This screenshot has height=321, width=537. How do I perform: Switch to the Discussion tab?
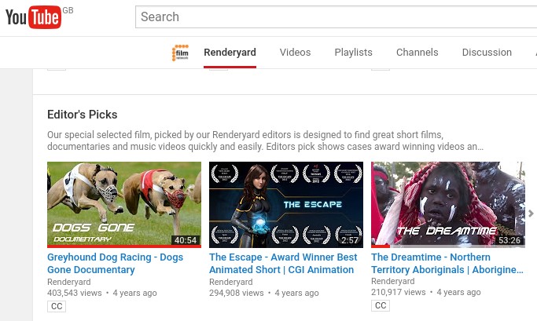tap(487, 53)
